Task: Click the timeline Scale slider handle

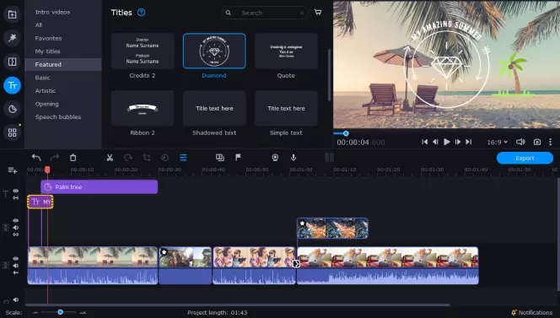Action: pyautogui.click(x=61, y=312)
